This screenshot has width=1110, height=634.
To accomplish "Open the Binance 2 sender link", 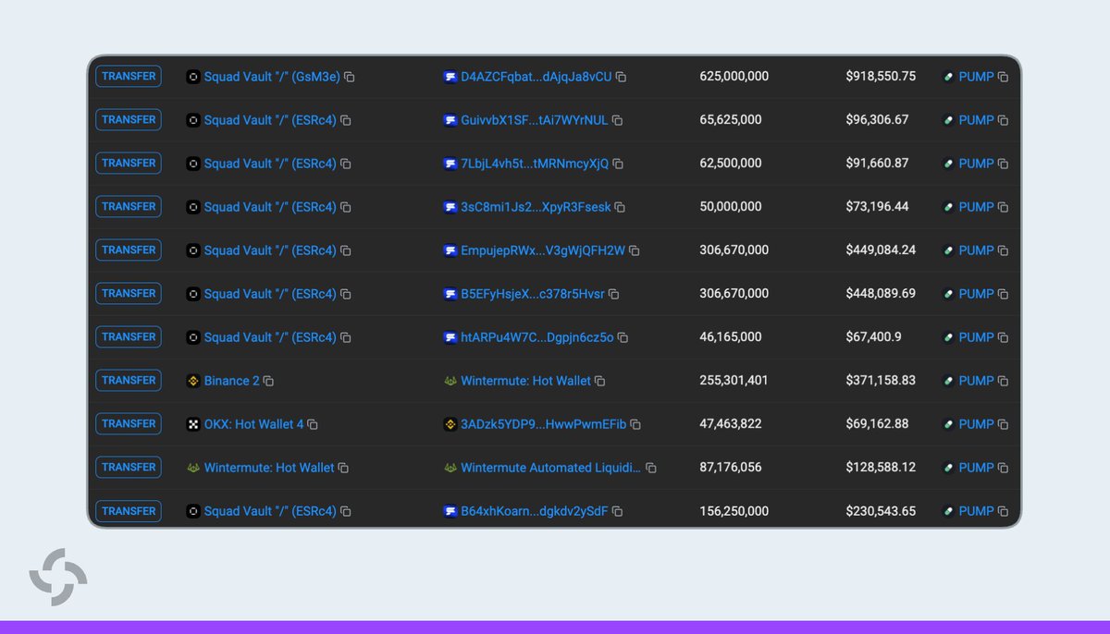I will click(231, 381).
